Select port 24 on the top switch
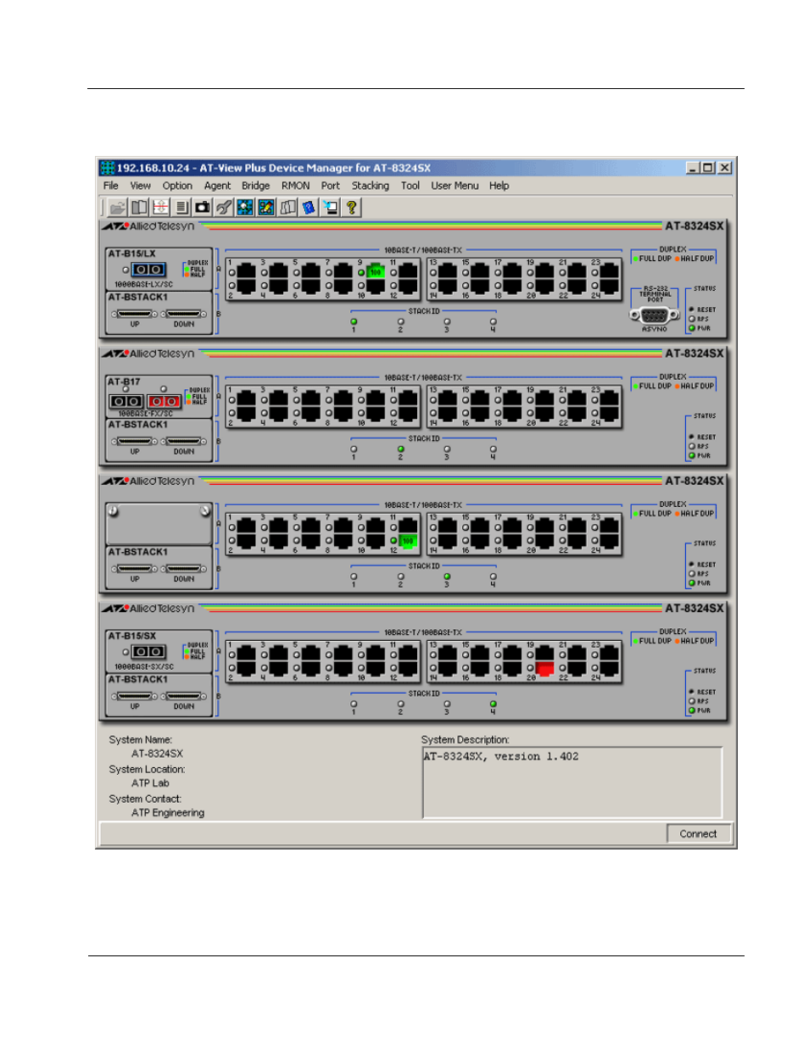 pos(609,287)
